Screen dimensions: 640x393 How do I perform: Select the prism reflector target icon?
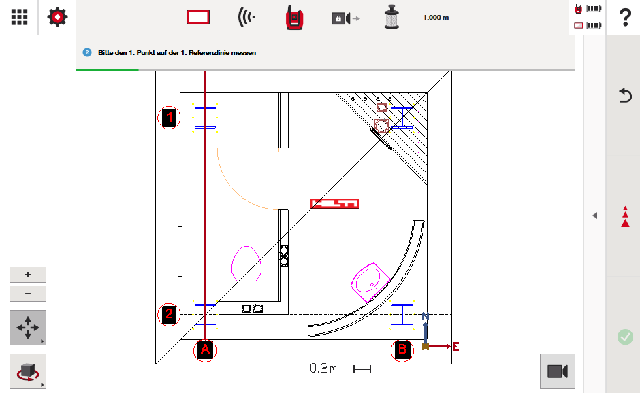pos(389,18)
